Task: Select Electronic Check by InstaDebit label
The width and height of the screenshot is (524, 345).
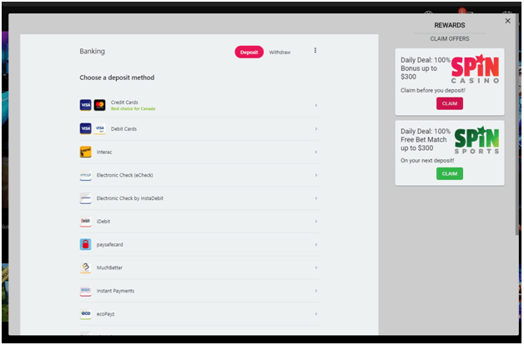Action: 130,198
